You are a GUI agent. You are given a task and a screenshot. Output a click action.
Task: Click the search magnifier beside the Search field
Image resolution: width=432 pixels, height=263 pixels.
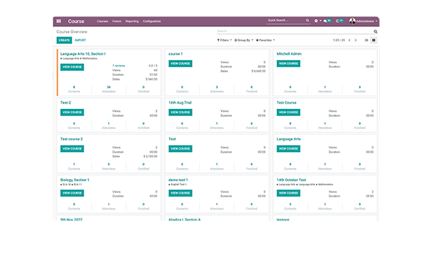click(375, 31)
